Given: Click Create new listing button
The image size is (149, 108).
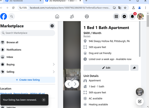Looking at the screenshot, I should click(28, 80).
